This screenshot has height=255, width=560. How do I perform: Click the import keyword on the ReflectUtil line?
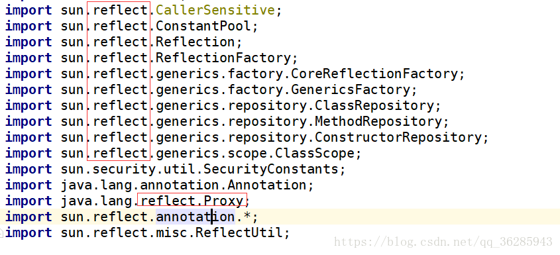tap(28, 232)
